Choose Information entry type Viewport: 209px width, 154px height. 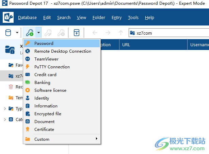click(62, 106)
